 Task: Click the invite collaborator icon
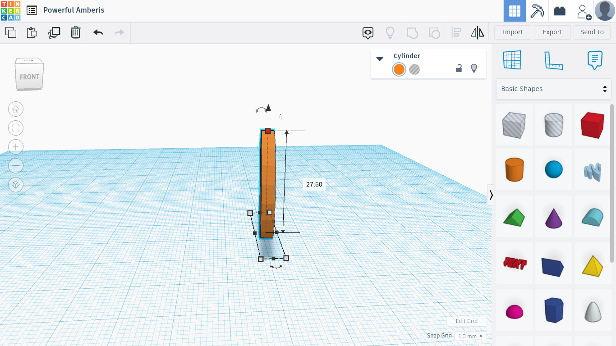[583, 11]
